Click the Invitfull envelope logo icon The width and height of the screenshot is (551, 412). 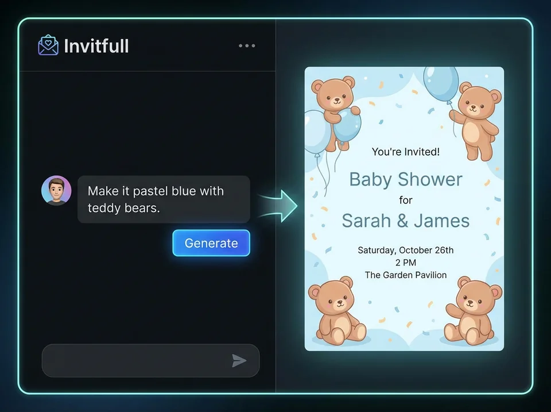click(48, 45)
